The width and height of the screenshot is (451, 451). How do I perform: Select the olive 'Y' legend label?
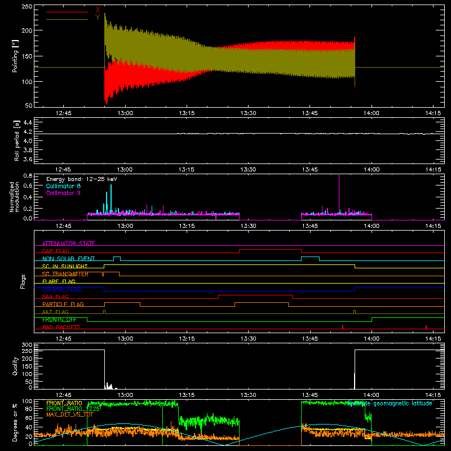pos(98,17)
